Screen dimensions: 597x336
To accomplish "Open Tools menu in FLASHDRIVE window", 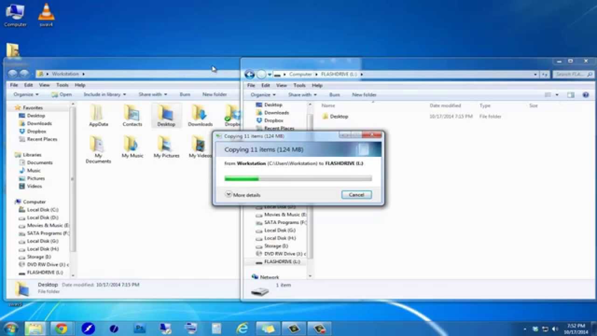I will click(x=299, y=85).
